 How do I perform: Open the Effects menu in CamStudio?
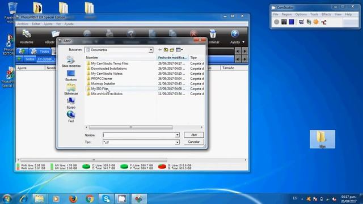tap(326, 14)
